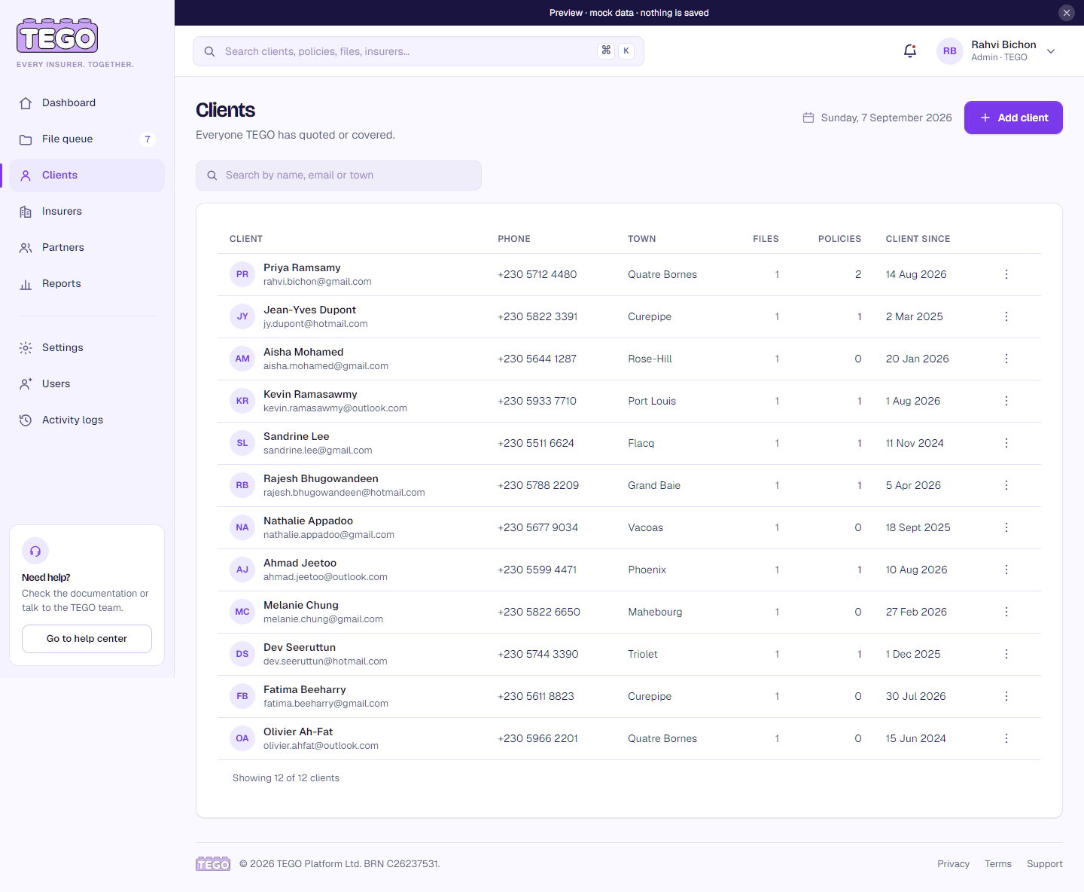1084x892 pixels.
Task: Open the Privacy link in footer
Action: click(x=953, y=864)
